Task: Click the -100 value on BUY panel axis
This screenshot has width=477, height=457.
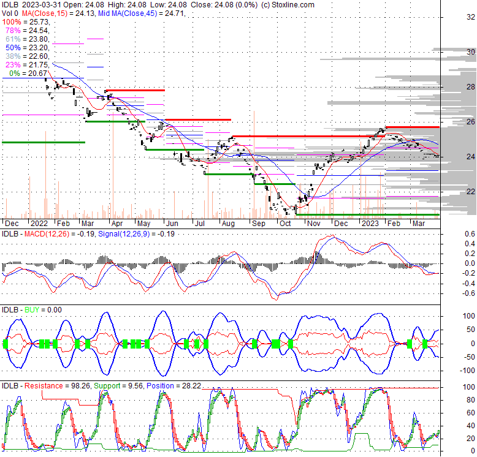Action: pyautogui.click(x=467, y=371)
